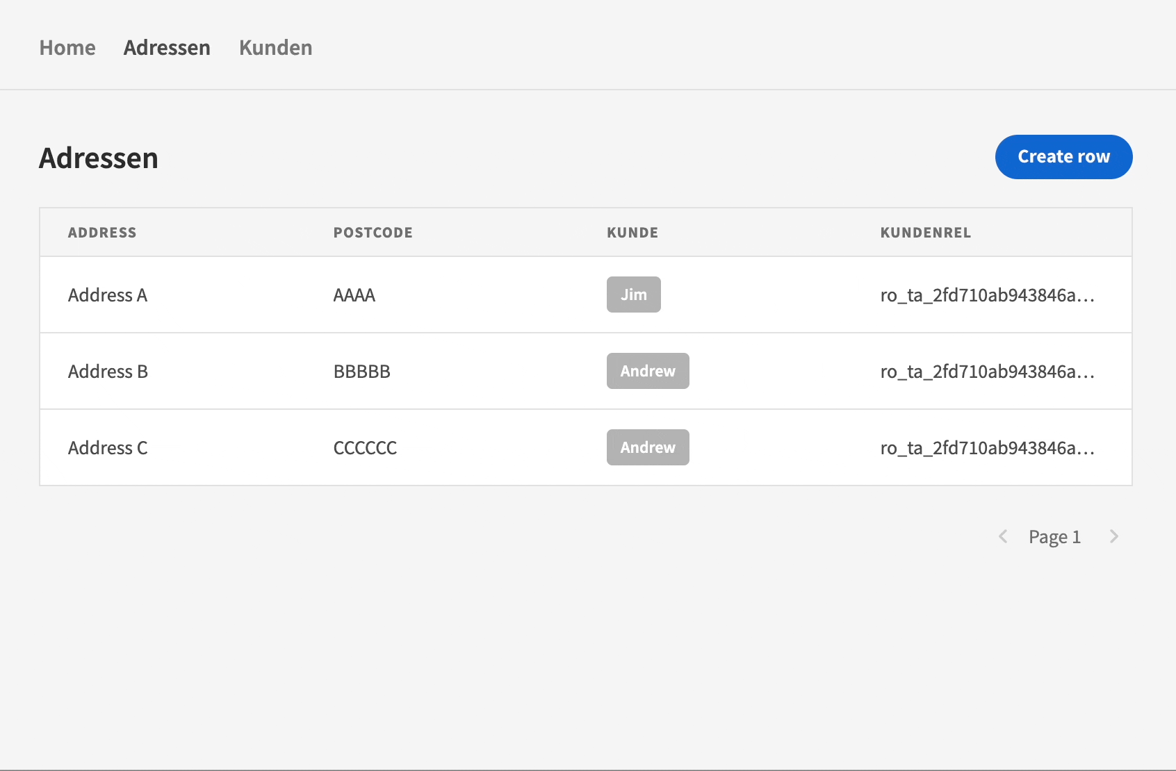Screen dimensions: 1176x771
Task: Click the Andrew badge on Address C
Action: click(x=647, y=447)
